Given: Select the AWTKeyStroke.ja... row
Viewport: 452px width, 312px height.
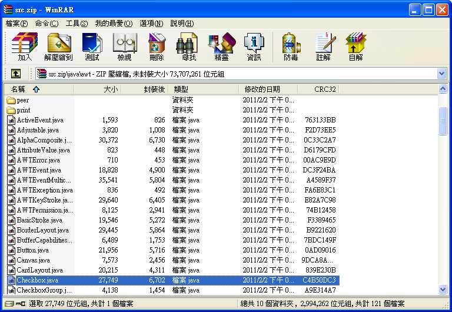Looking at the screenshot, I should pos(172,200).
